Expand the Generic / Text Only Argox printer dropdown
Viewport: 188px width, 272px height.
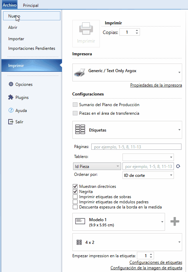(x=127, y=72)
